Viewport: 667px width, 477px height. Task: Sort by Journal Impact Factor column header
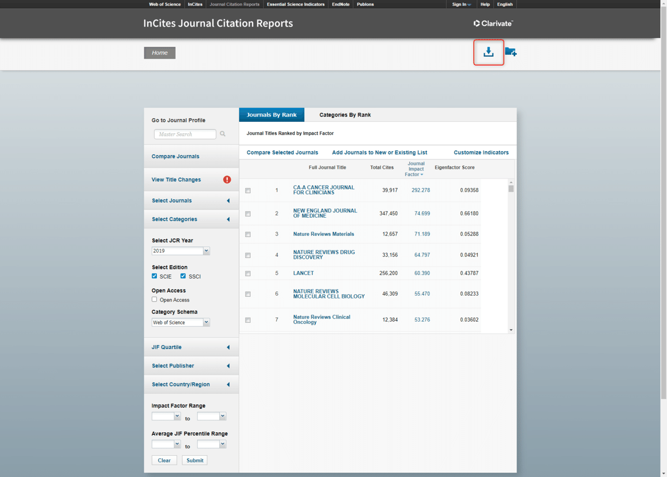pyautogui.click(x=416, y=169)
